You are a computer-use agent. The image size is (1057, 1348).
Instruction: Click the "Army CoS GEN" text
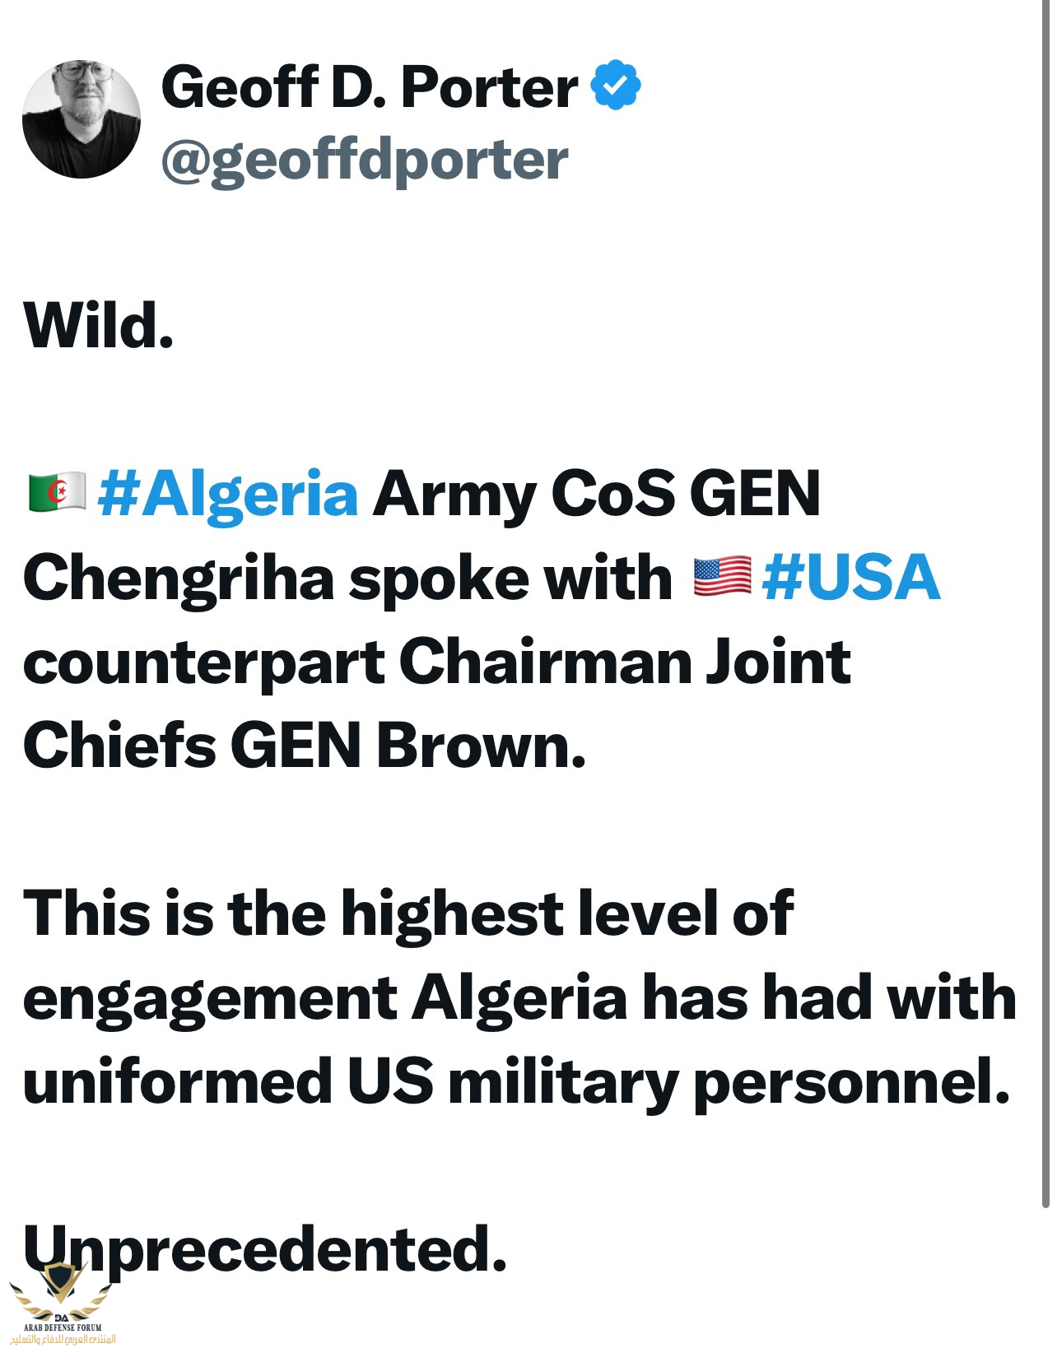(596, 494)
